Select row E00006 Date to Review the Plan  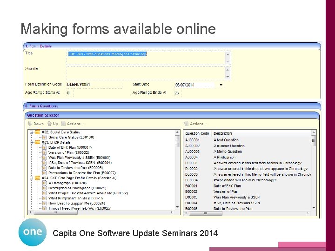tap(248, 209)
